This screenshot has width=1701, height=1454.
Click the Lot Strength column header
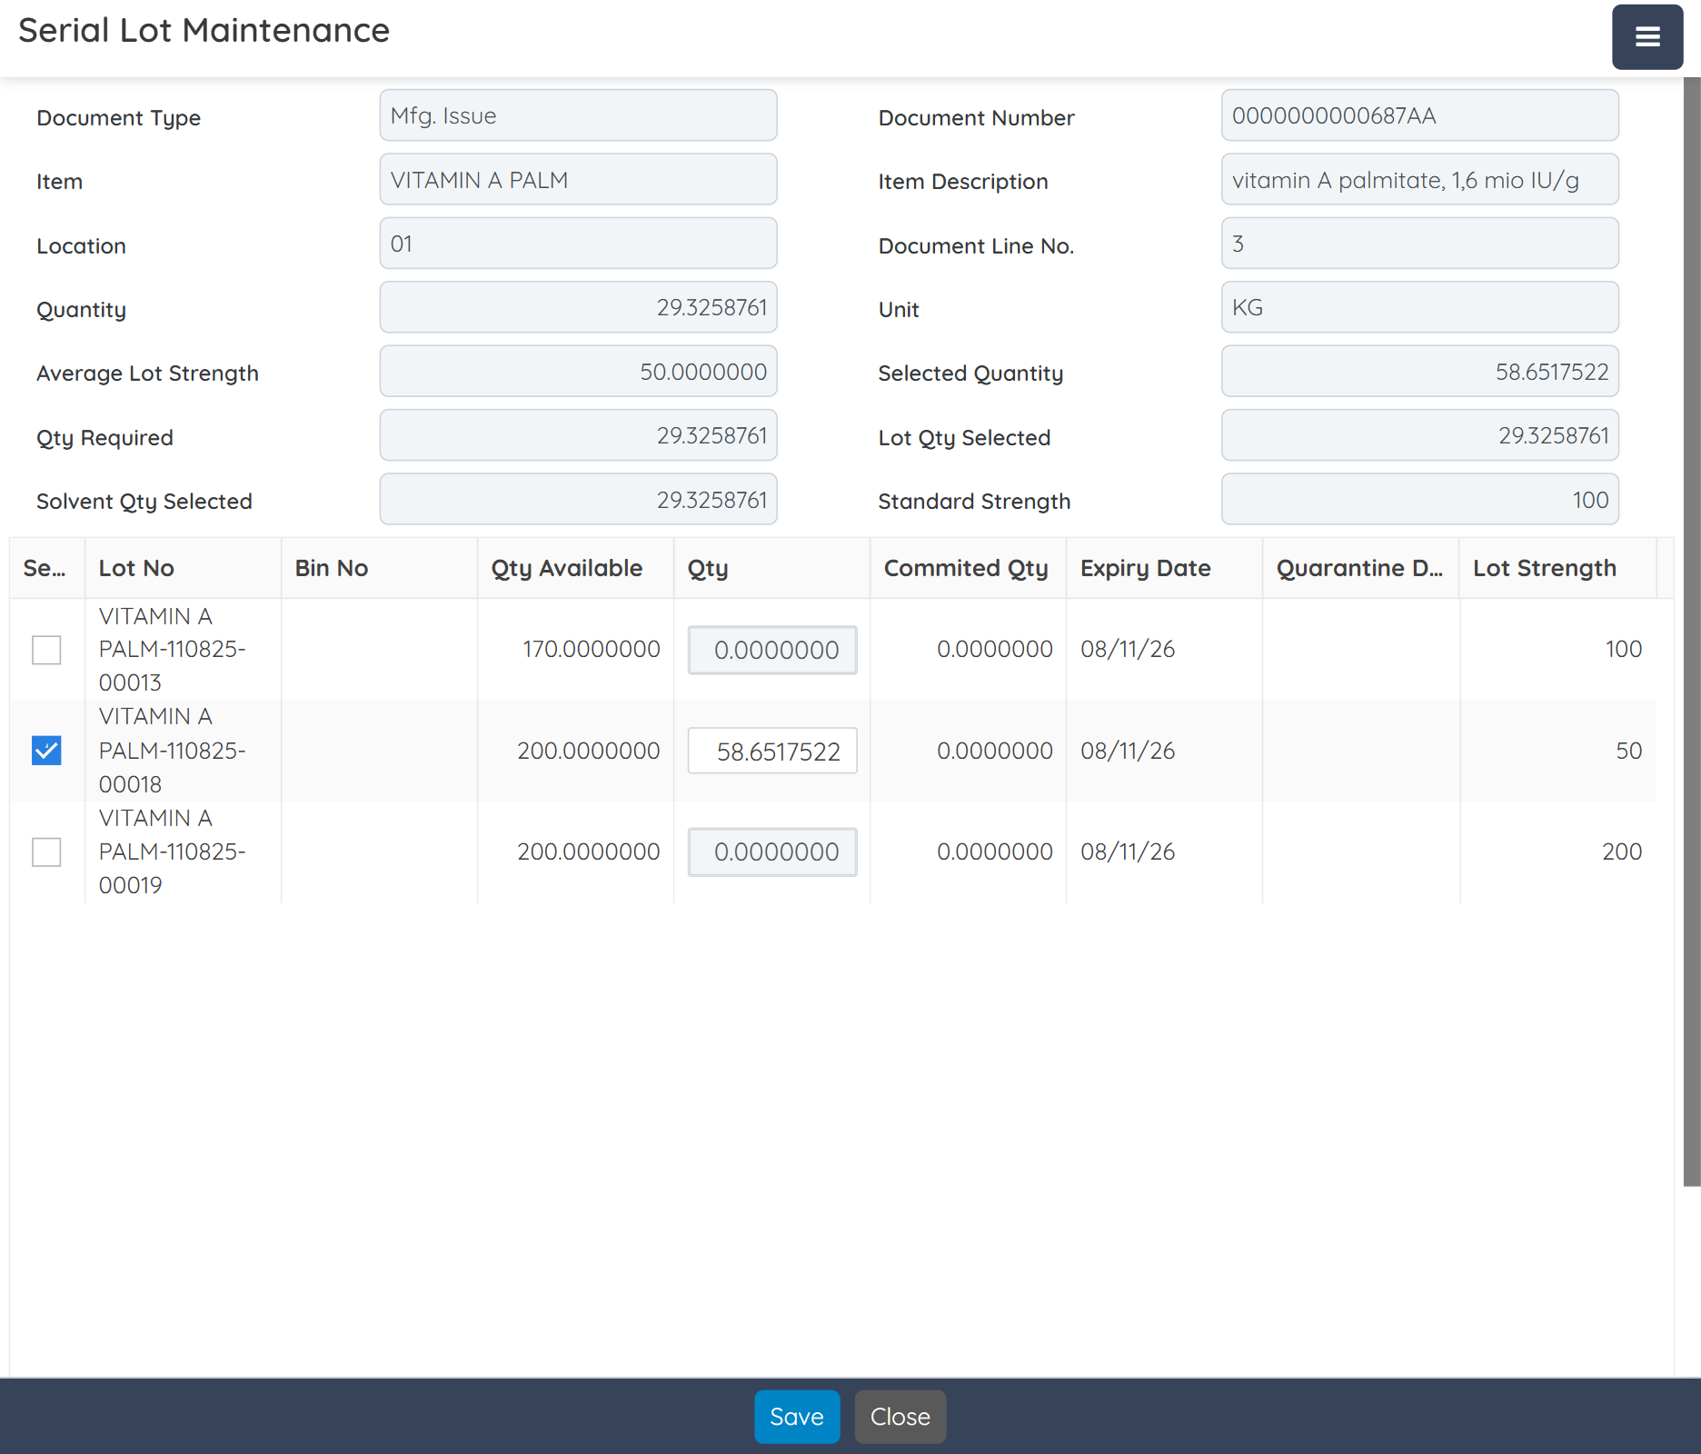(x=1545, y=568)
